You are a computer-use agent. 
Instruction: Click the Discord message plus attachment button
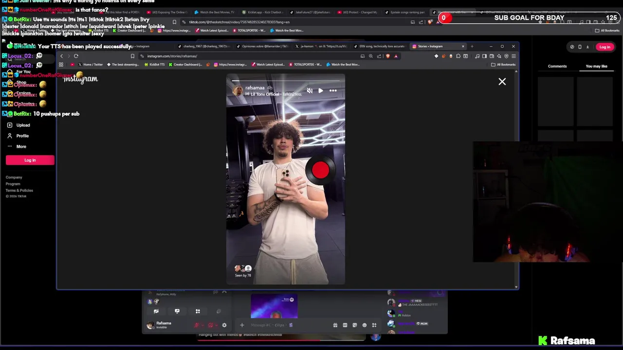[242, 325]
